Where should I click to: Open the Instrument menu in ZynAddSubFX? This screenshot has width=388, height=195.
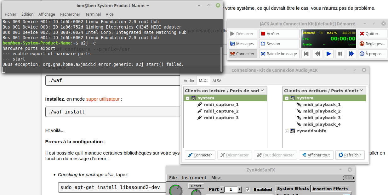click(194, 178)
